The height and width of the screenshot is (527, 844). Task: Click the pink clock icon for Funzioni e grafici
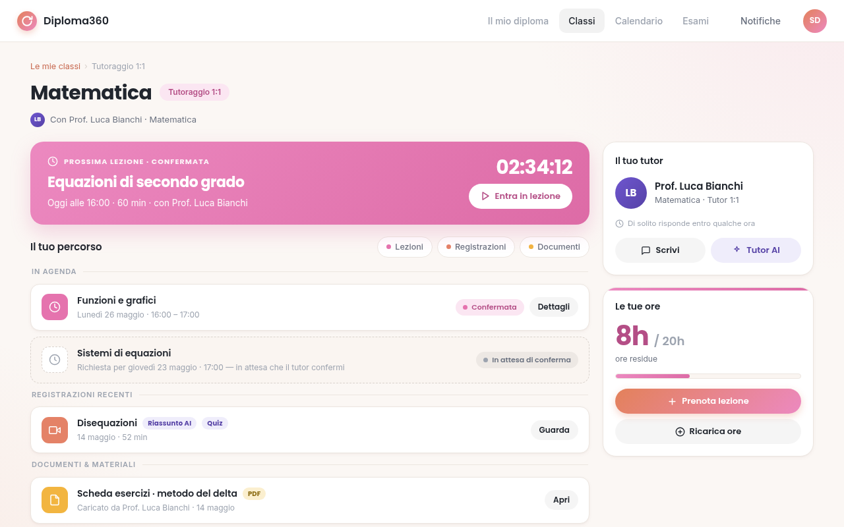coord(55,307)
